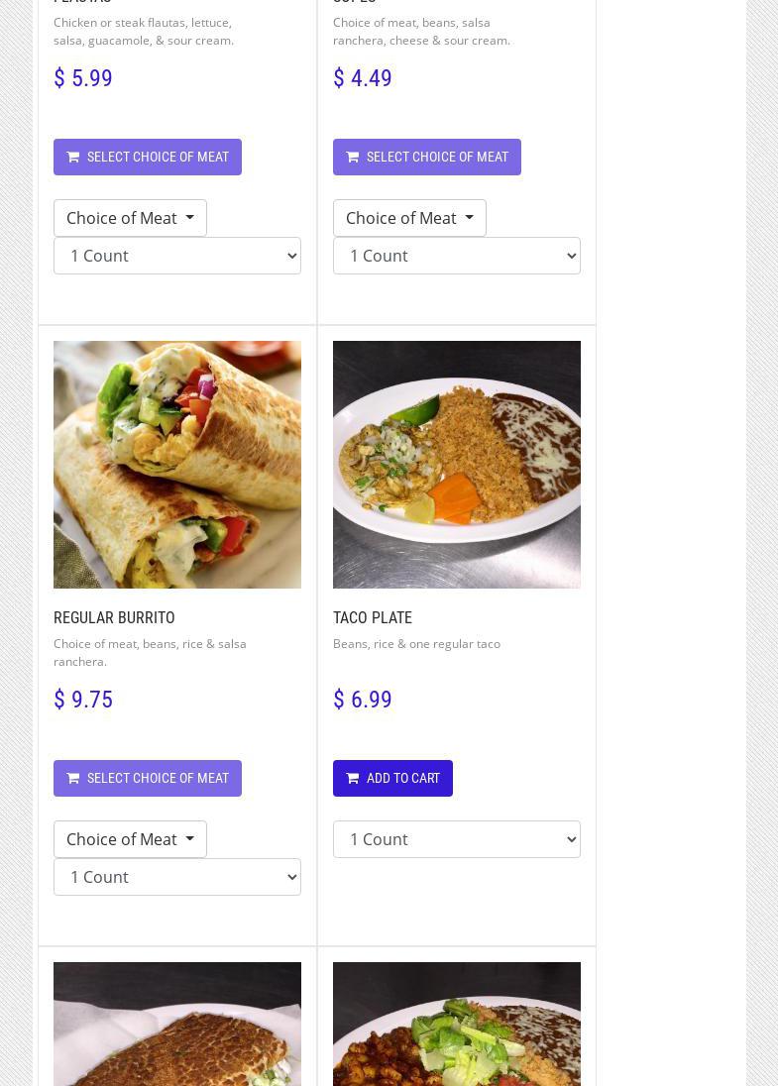This screenshot has height=1086, width=778.
Task: Open Choice of Meat dropdown under $4.49 item
Action: point(409,218)
